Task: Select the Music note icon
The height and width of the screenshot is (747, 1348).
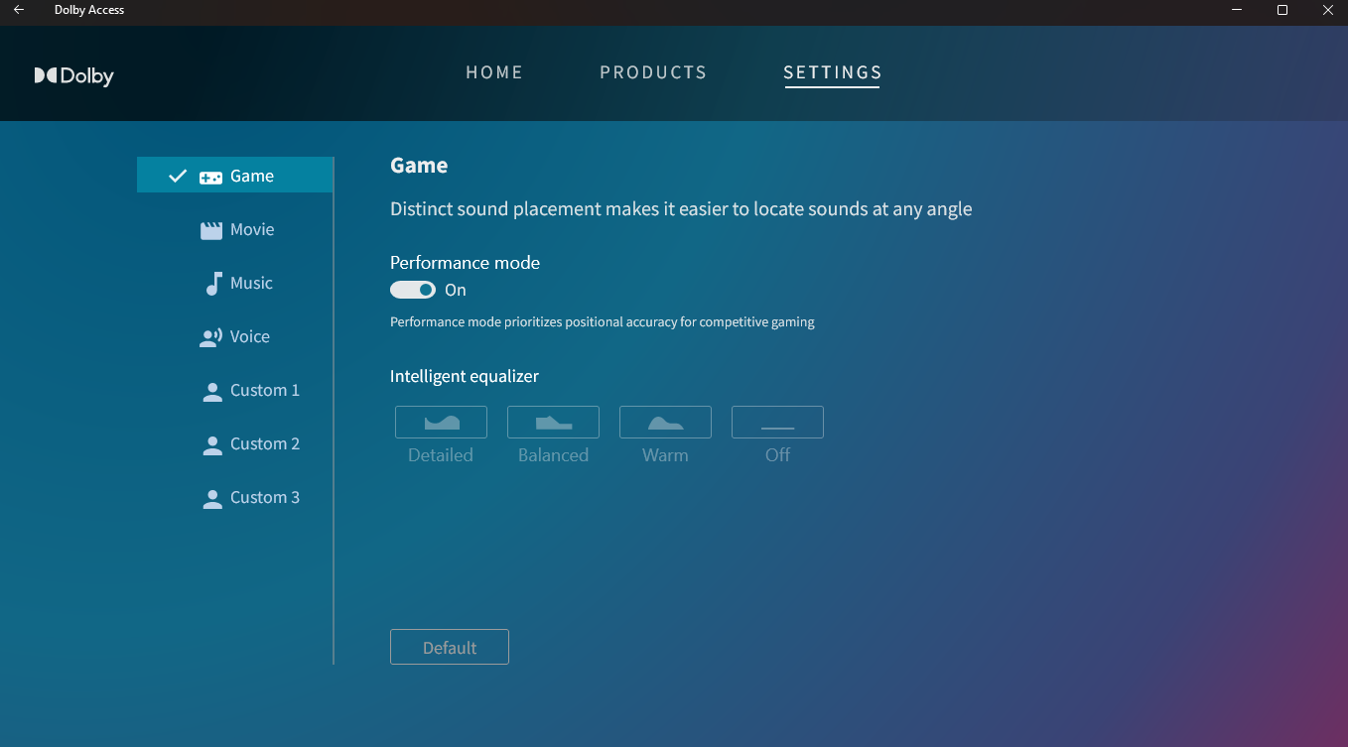Action: click(x=212, y=284)
